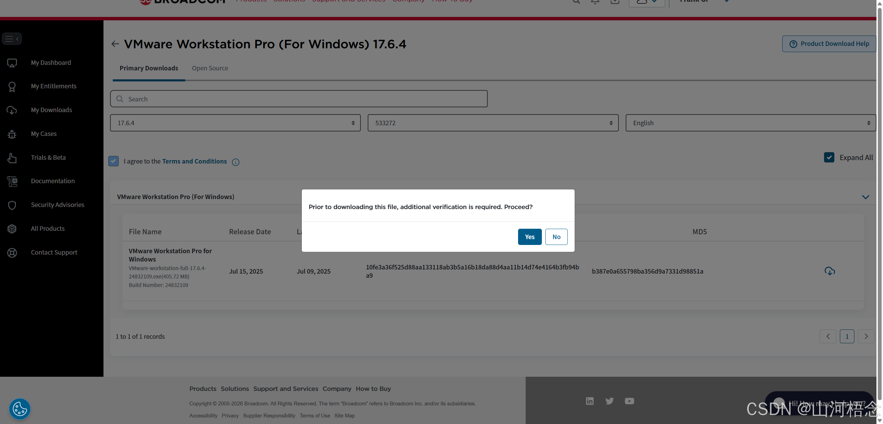Open My Cases bug icon
Image resolution: width=883 pixels, height=424 pixels.
12,134
